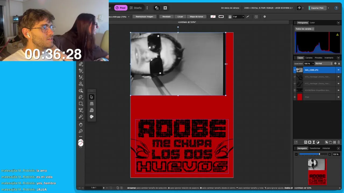Screen dimensions: 344x193
Task: Hide the ADOBE me chupa text layer
Action: coord(338,90)
